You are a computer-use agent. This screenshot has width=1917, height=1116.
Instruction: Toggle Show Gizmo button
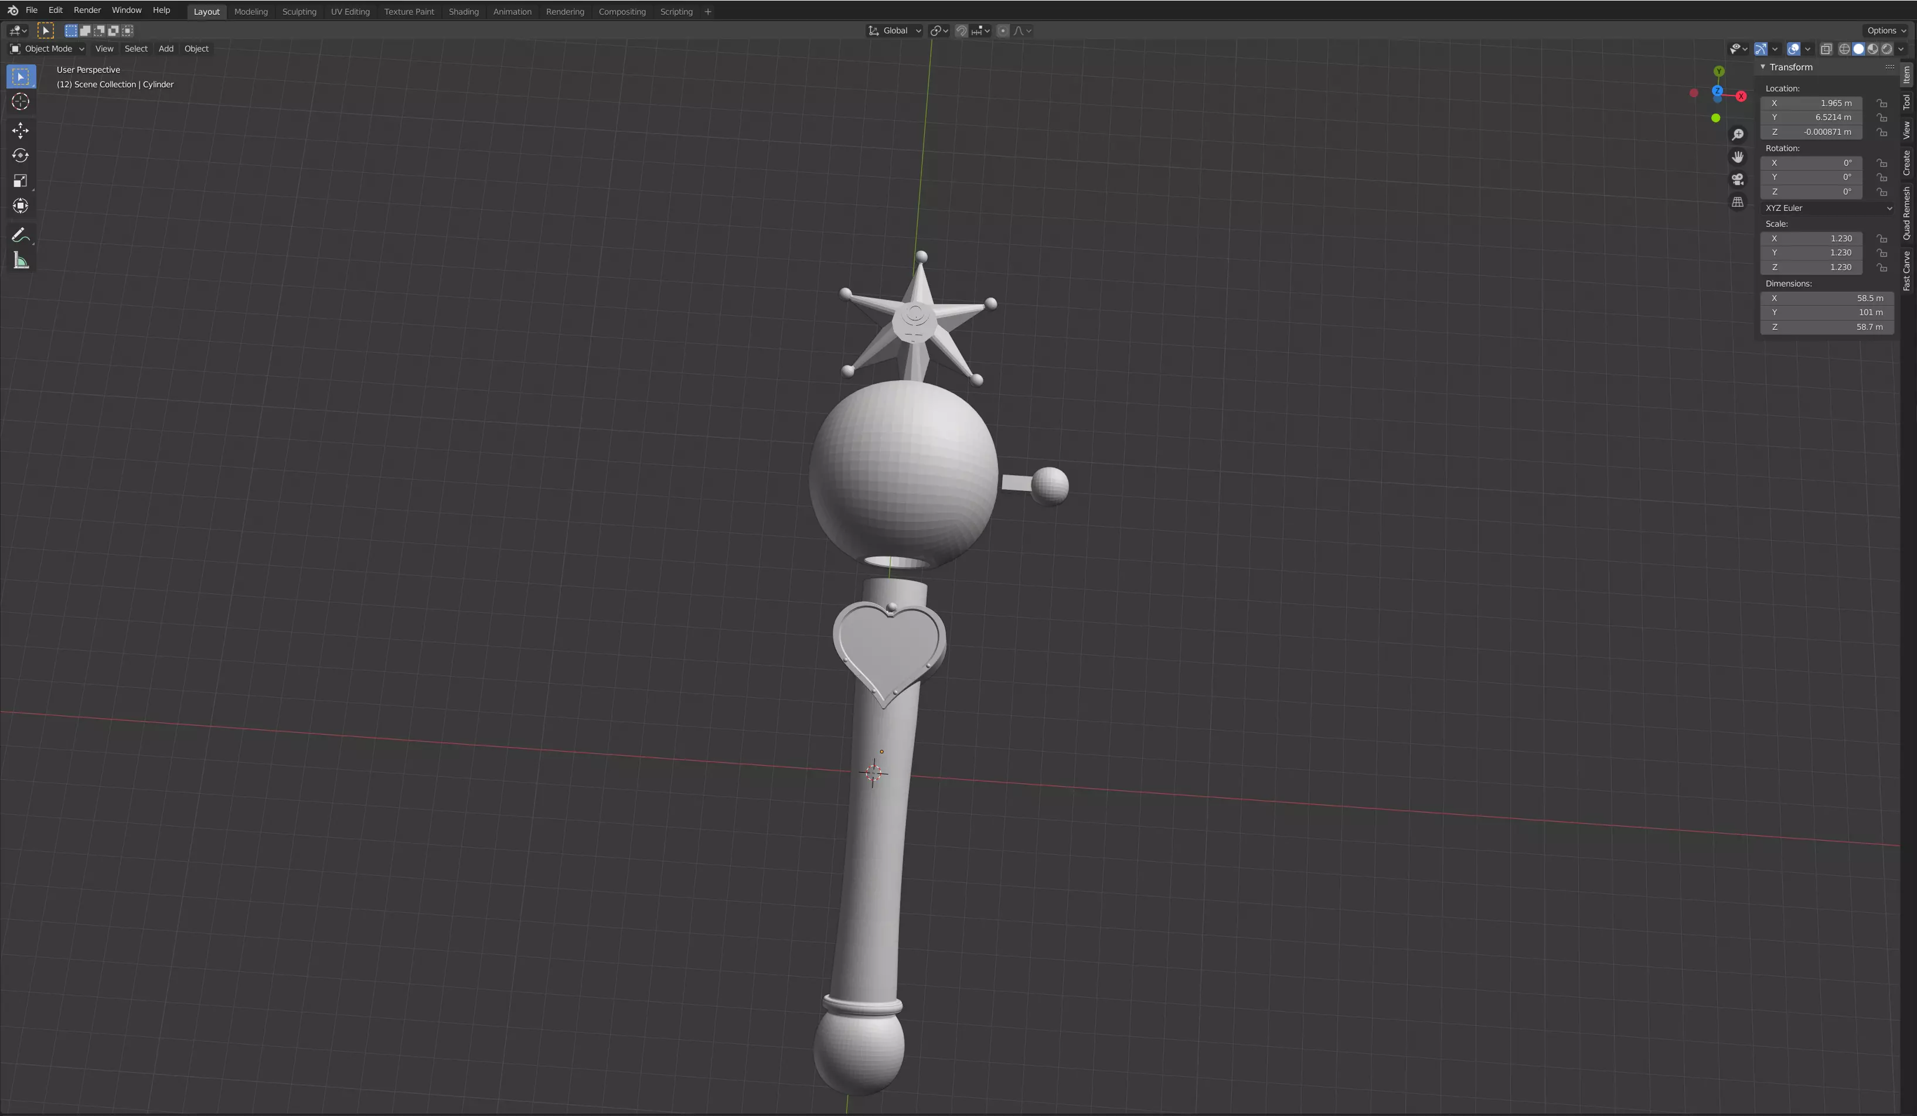pyautogui.click(x=1761, y=49)
